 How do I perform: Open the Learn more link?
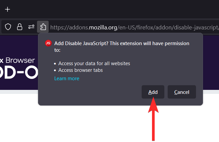tap(67, 79)
